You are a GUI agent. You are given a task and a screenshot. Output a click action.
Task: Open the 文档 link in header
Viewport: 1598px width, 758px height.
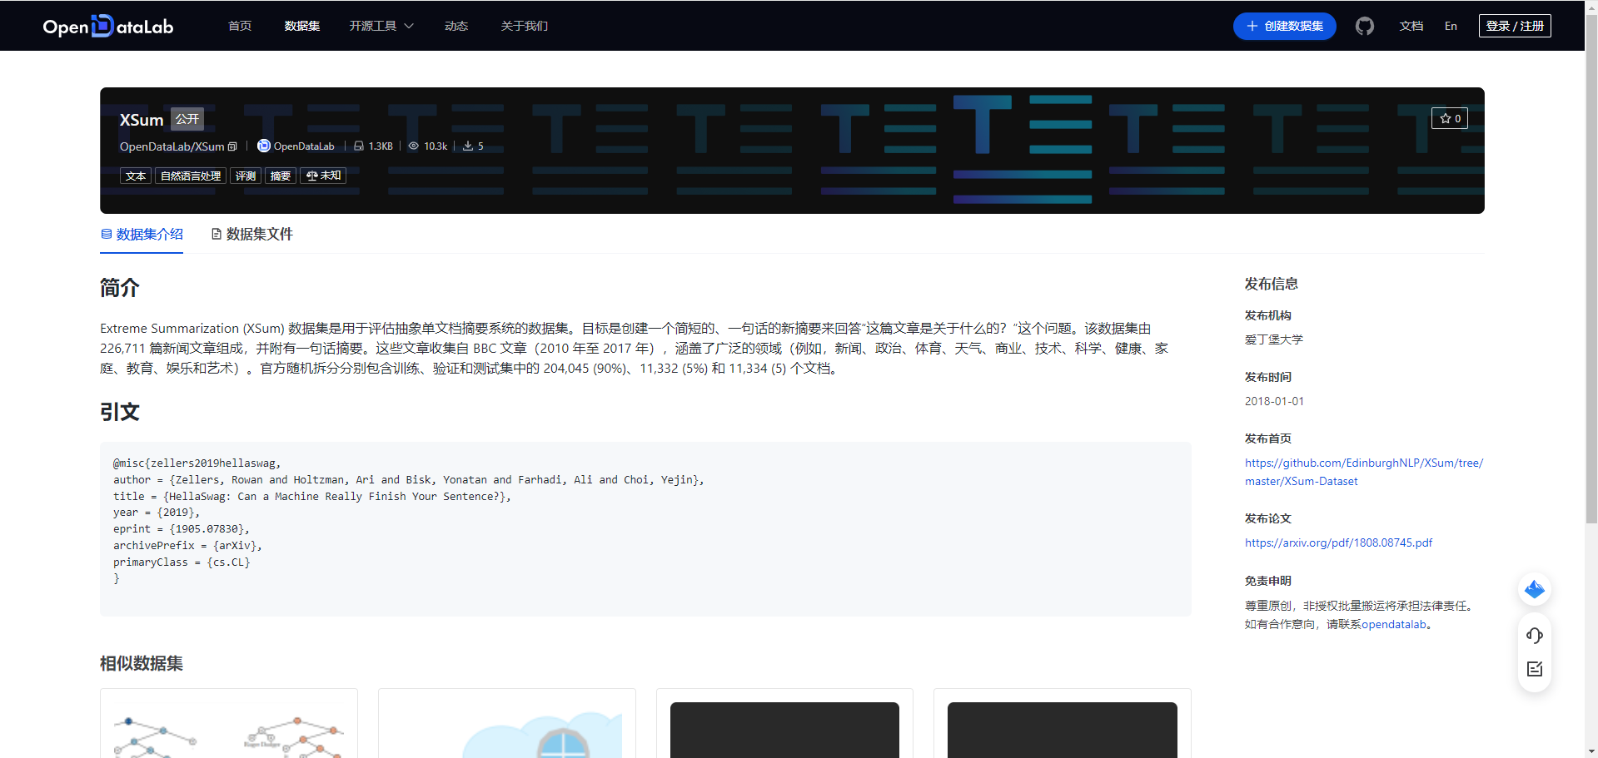pos(1411,26)
